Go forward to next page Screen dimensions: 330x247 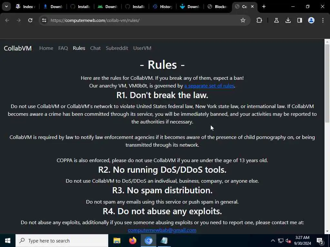coord(19,20)
